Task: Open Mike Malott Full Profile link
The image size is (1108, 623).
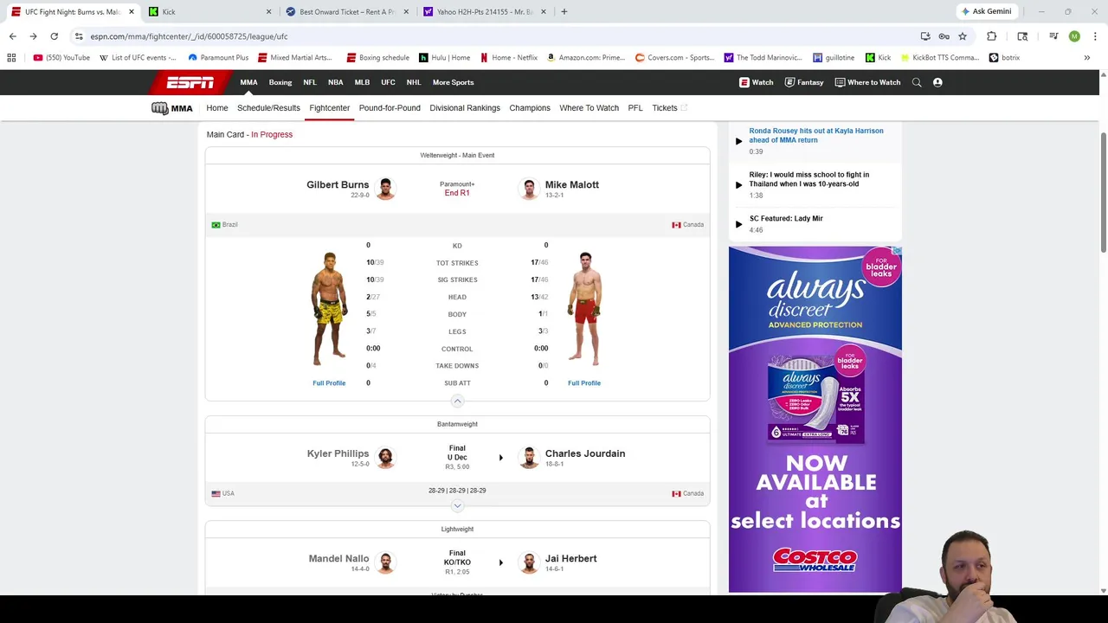Action: tap(584, 382)
